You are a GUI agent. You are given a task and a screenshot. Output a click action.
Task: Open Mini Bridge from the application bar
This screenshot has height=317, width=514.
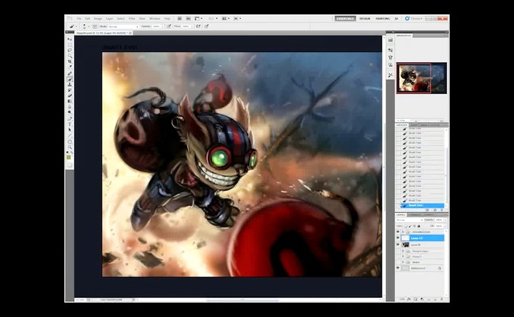188,19
